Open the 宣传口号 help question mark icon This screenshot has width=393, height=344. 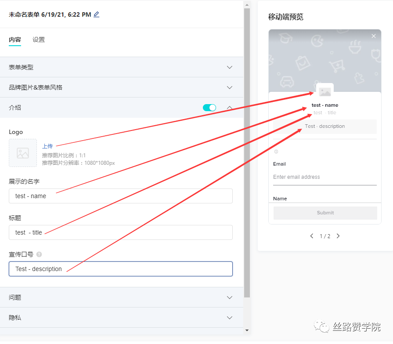click(x=39, y=254)
